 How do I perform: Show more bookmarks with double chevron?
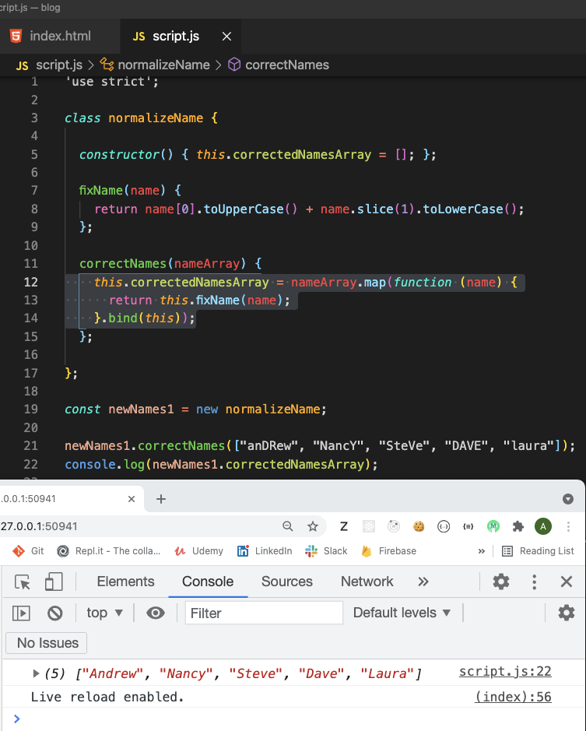[482, 551]
